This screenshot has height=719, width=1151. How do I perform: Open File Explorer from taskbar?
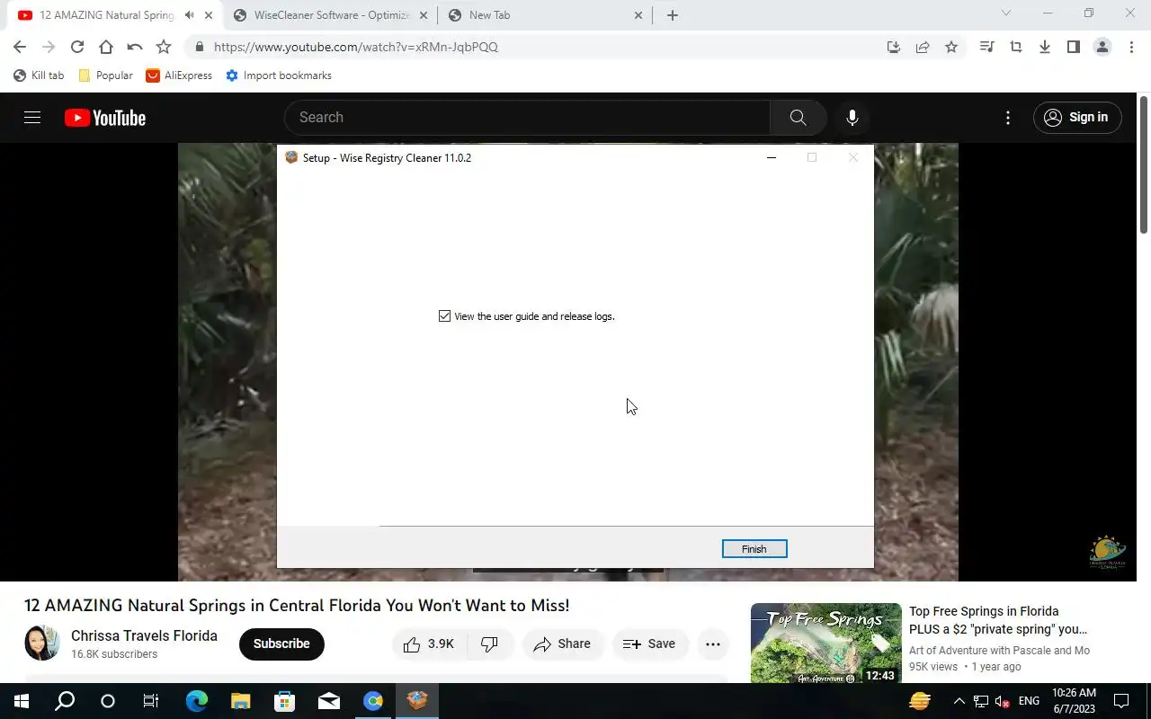(240, 701)
